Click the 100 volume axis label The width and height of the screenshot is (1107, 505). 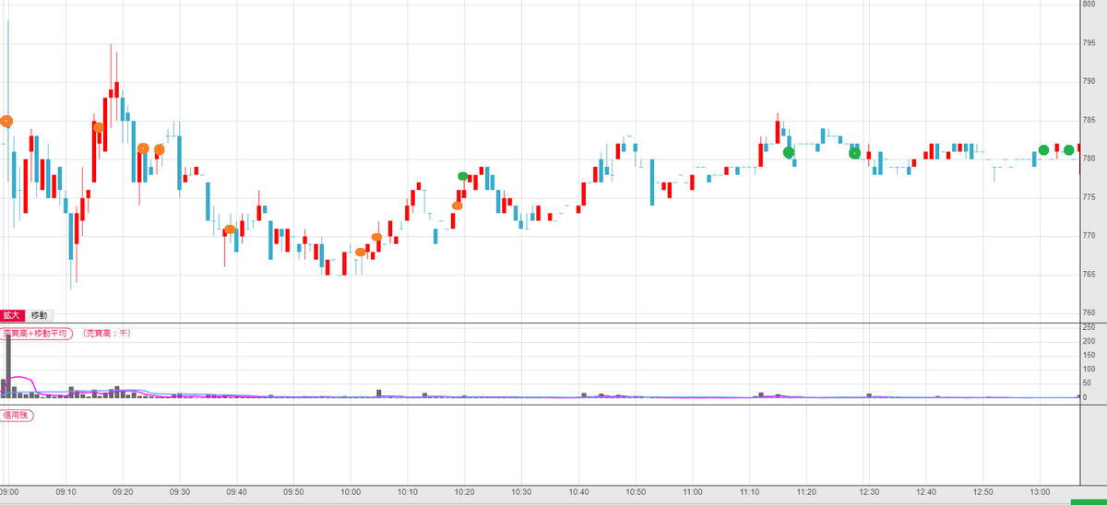click(1089, 370)
